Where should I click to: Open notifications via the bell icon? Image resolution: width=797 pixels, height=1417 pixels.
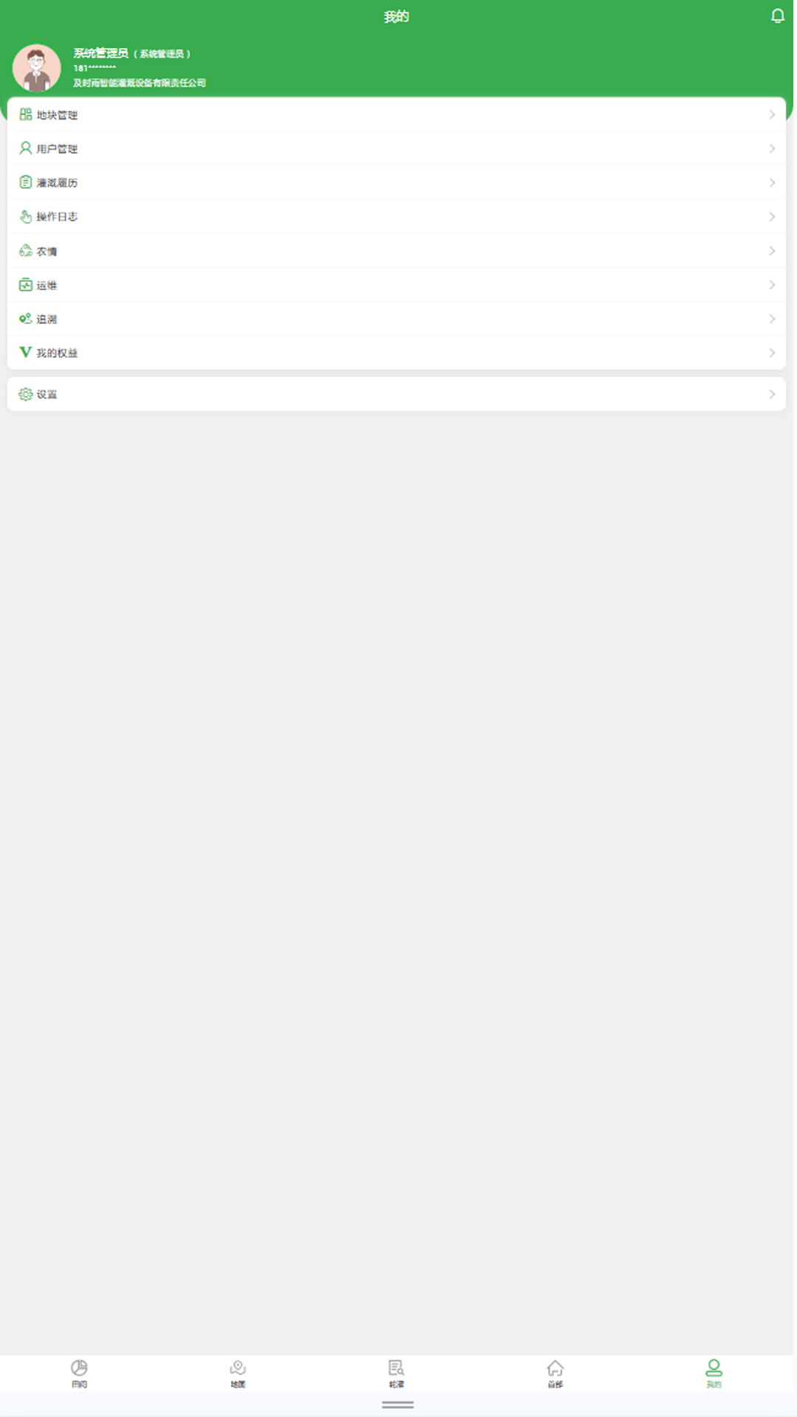(777, 16)
